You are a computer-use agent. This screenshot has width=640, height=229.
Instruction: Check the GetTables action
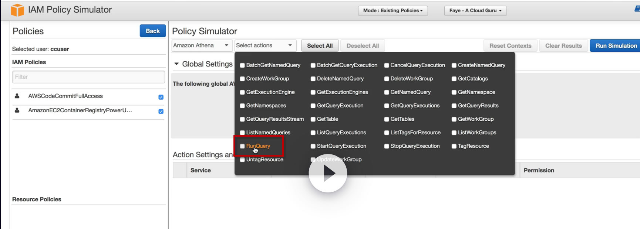(387, 119)
